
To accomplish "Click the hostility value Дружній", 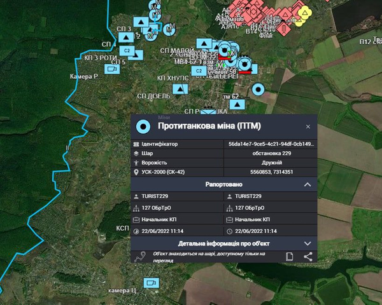I will (272, 163).
